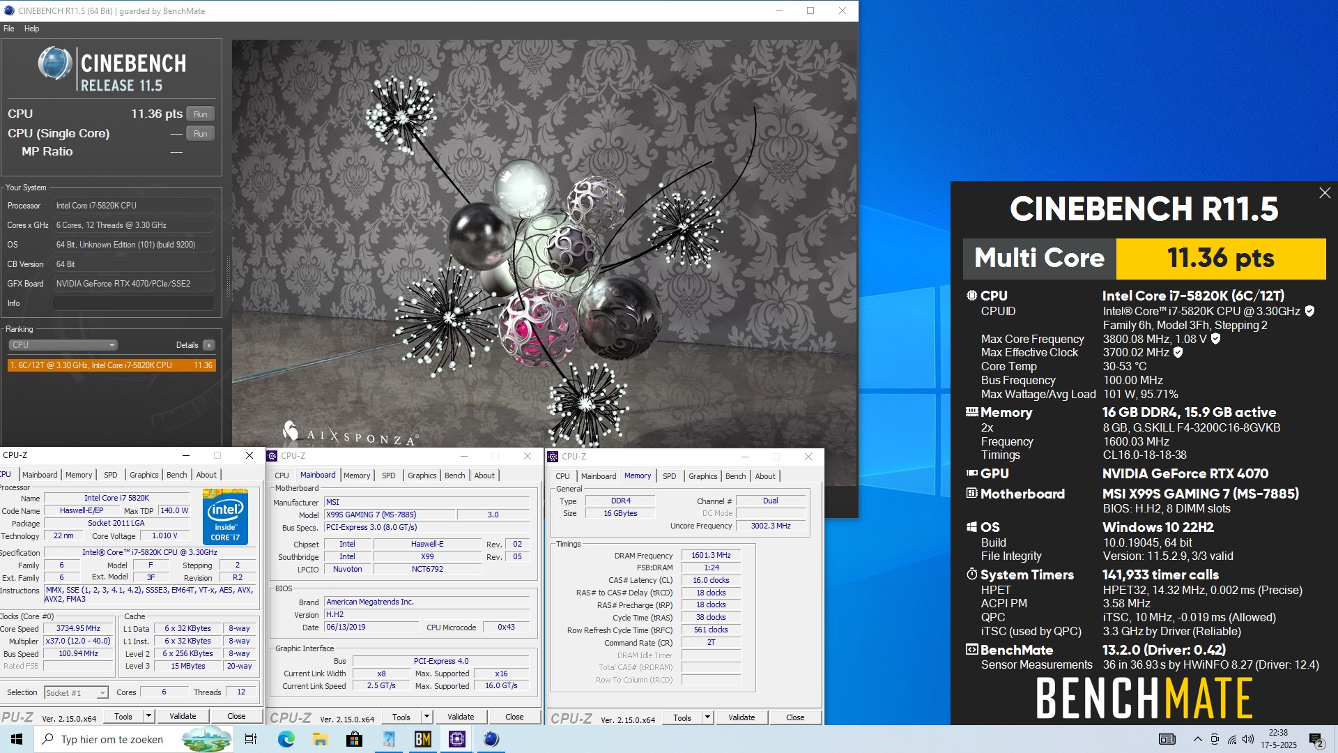Click the verified shield next to Max Core Frequency

point(1216,339)
